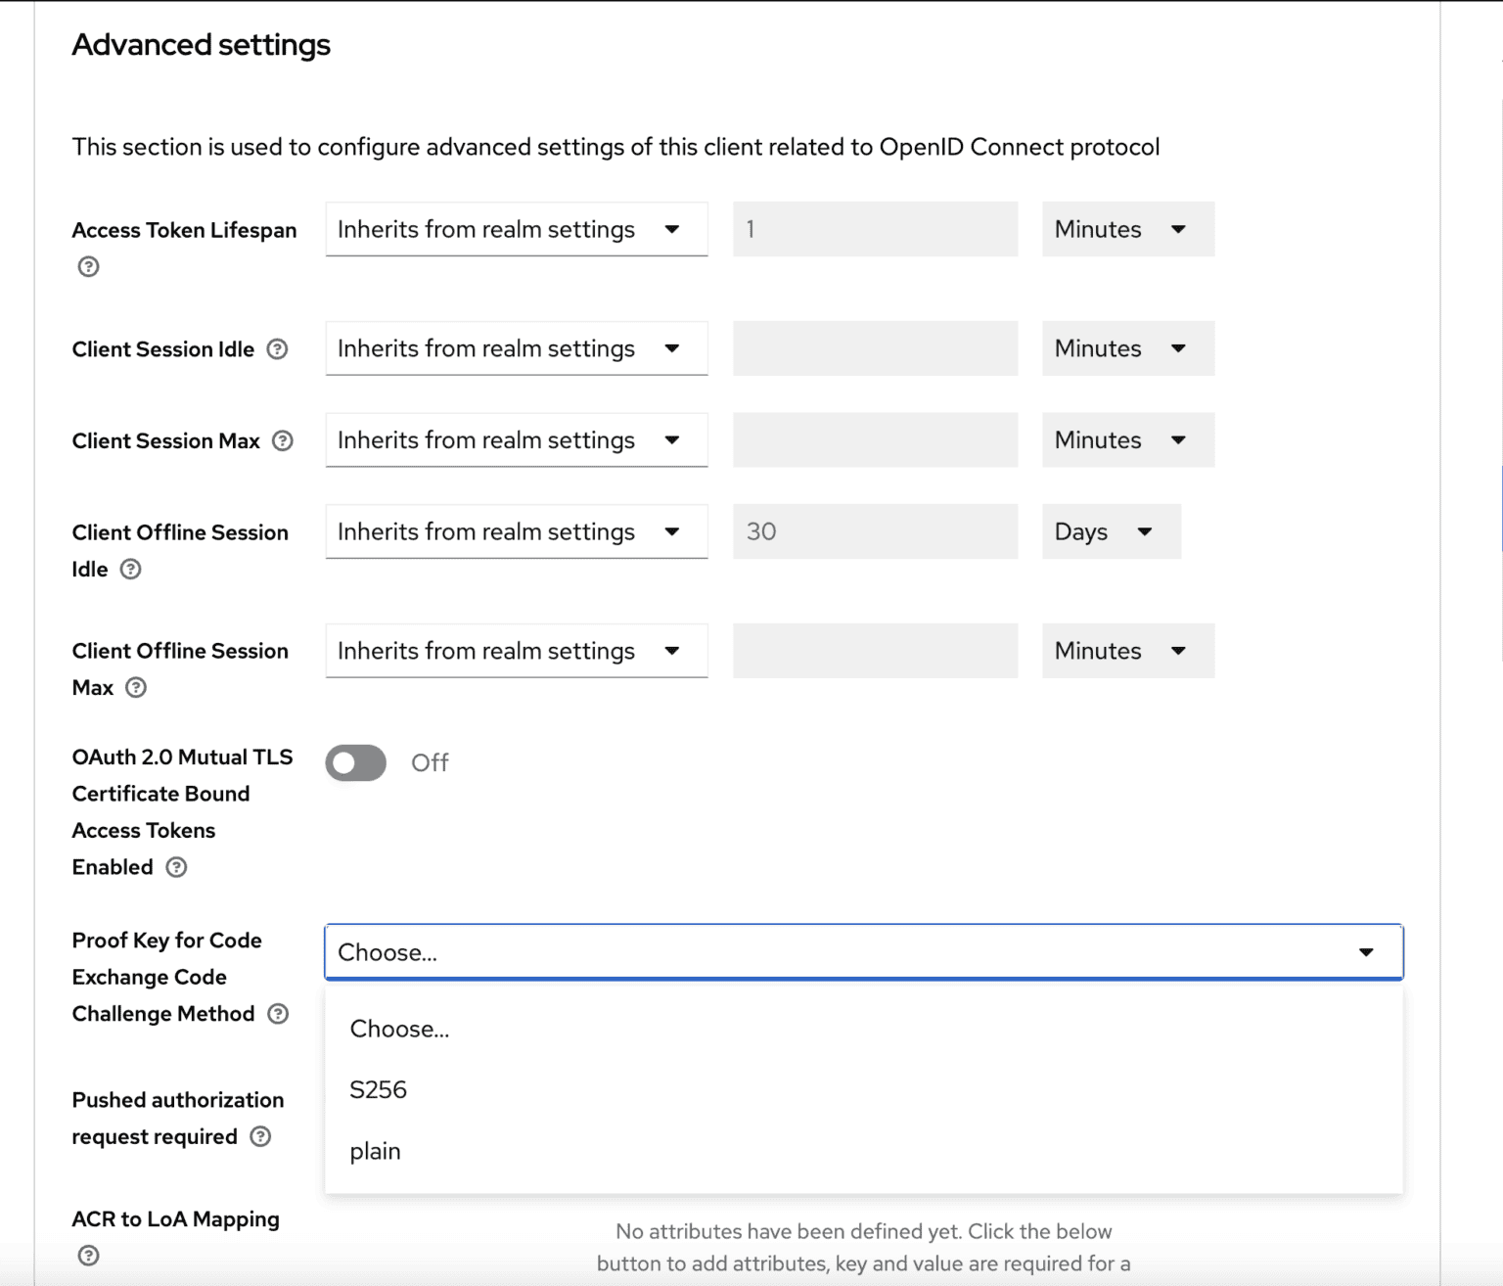
Task: Click the Code Challenge Method help icon
Action: 278,1014
